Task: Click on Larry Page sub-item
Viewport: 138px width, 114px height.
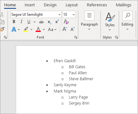Action: [x=78, y=97]
